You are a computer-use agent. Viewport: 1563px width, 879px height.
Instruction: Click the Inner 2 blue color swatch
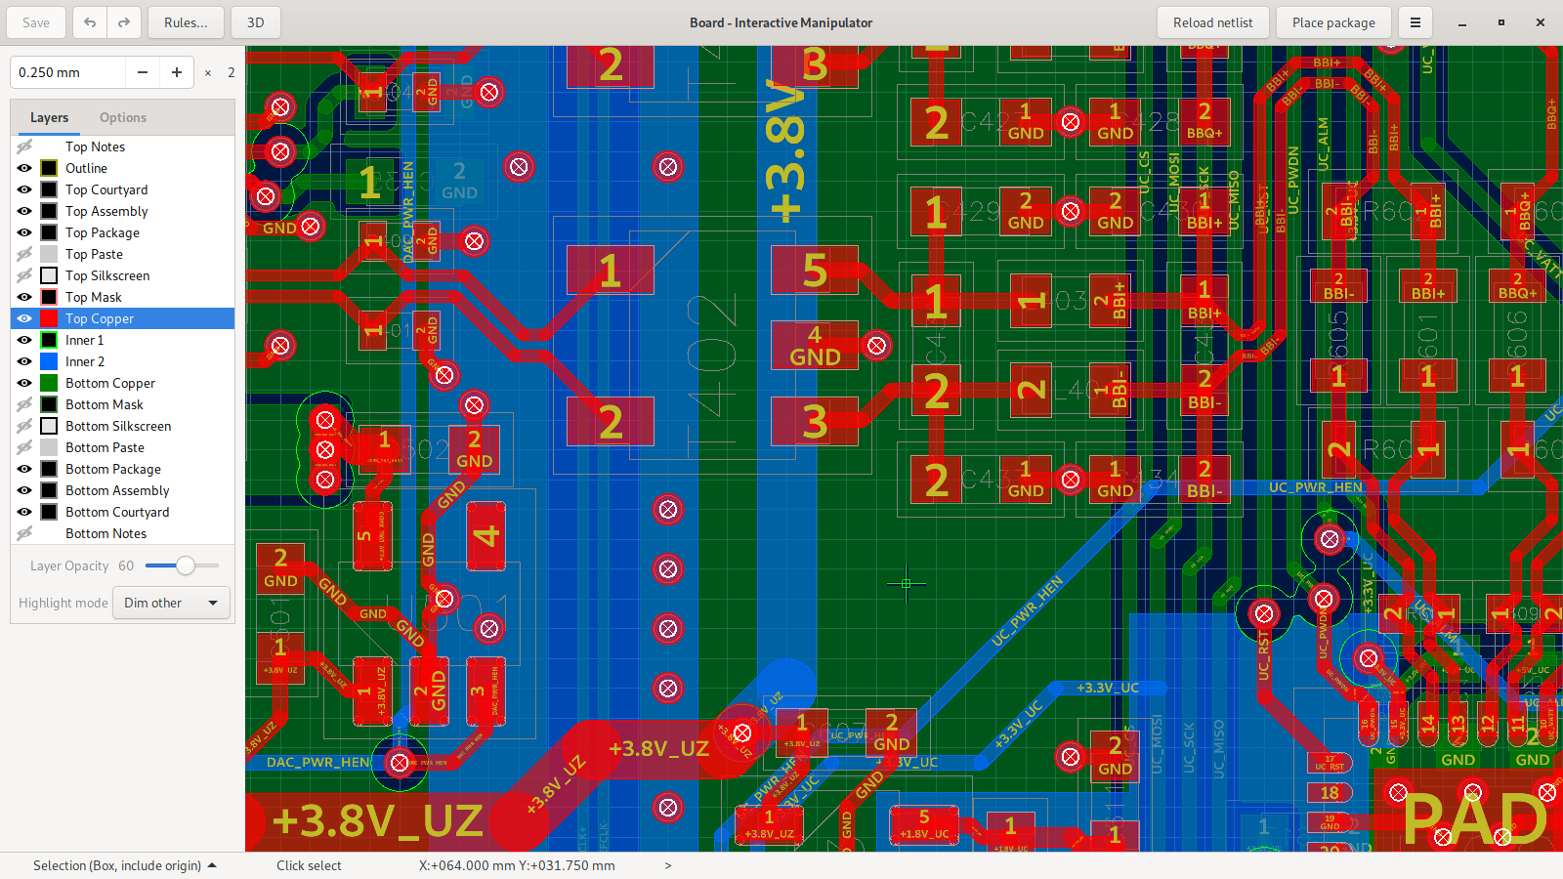click(x=49, y=361)
